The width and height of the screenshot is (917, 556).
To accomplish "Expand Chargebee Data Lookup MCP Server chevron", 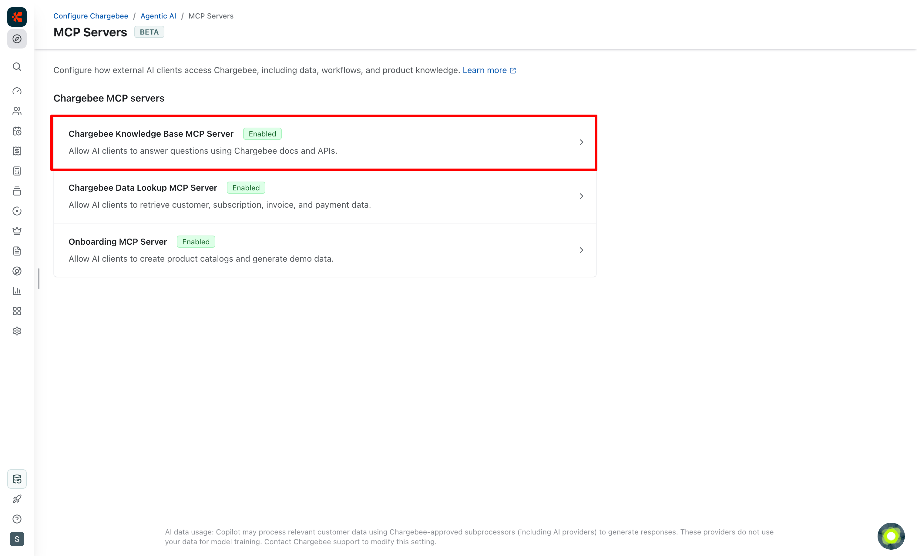I will [x=581, y=196].
